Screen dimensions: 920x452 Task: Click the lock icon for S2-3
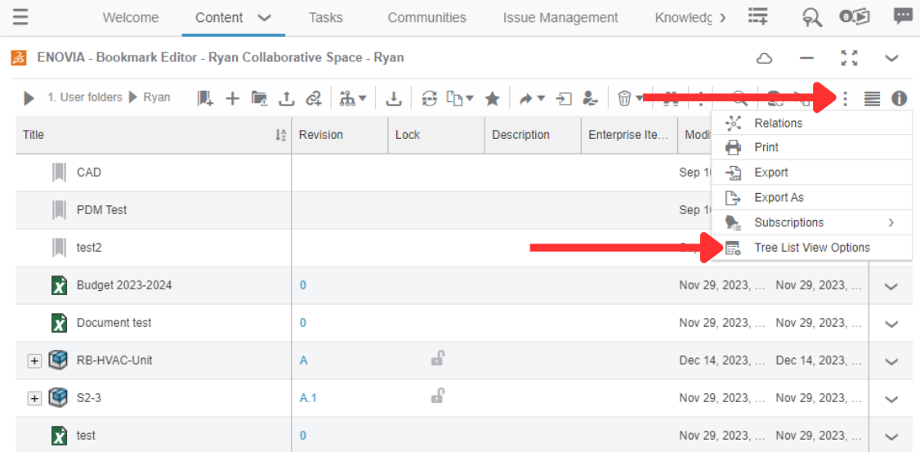click(437, 396)
